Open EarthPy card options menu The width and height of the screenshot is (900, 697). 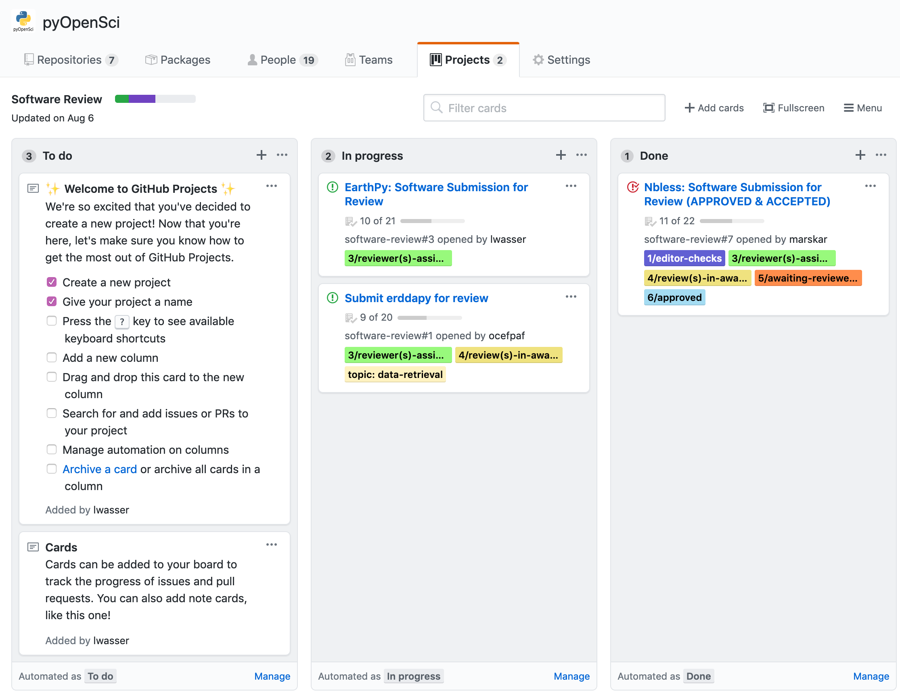571,186
